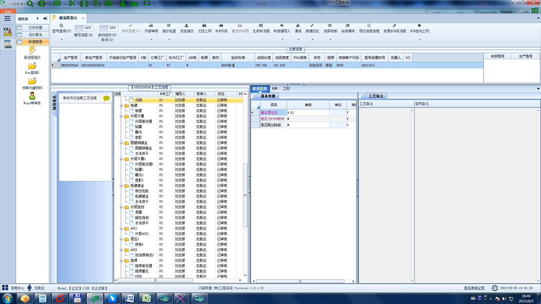This screenshot has height=304, width=541.
Task: Open the Style dropdown at top right
Action: point(522,12)
